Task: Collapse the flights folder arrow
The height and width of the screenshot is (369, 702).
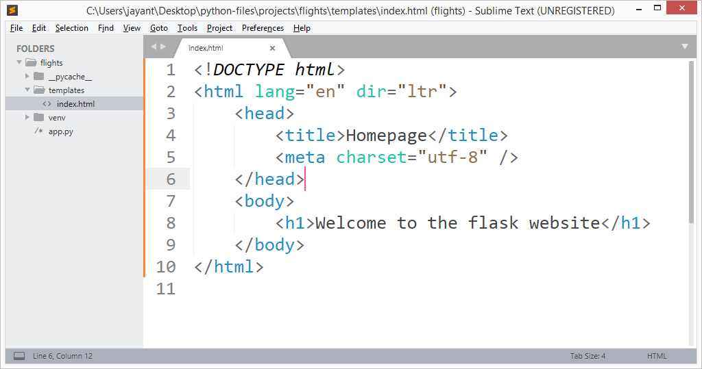Action: (x=19, y=62)
